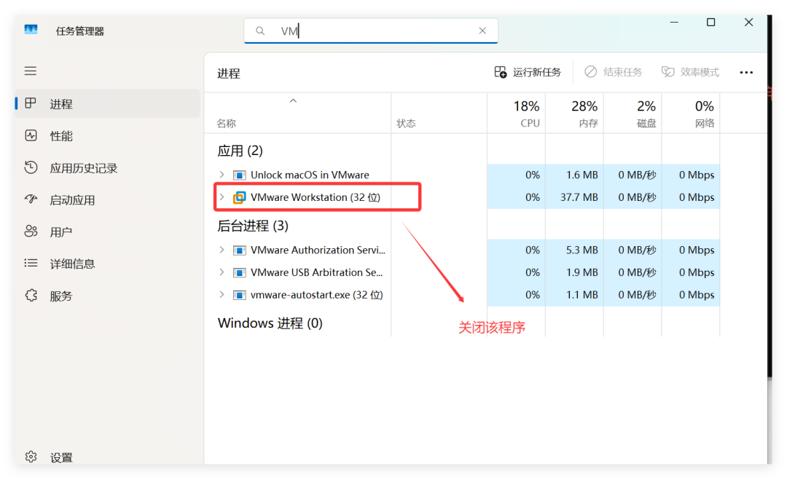The height and width of the screenshot is (479, 787).
Task: Click 应用 (2) group header
Action: click(240, 151)
